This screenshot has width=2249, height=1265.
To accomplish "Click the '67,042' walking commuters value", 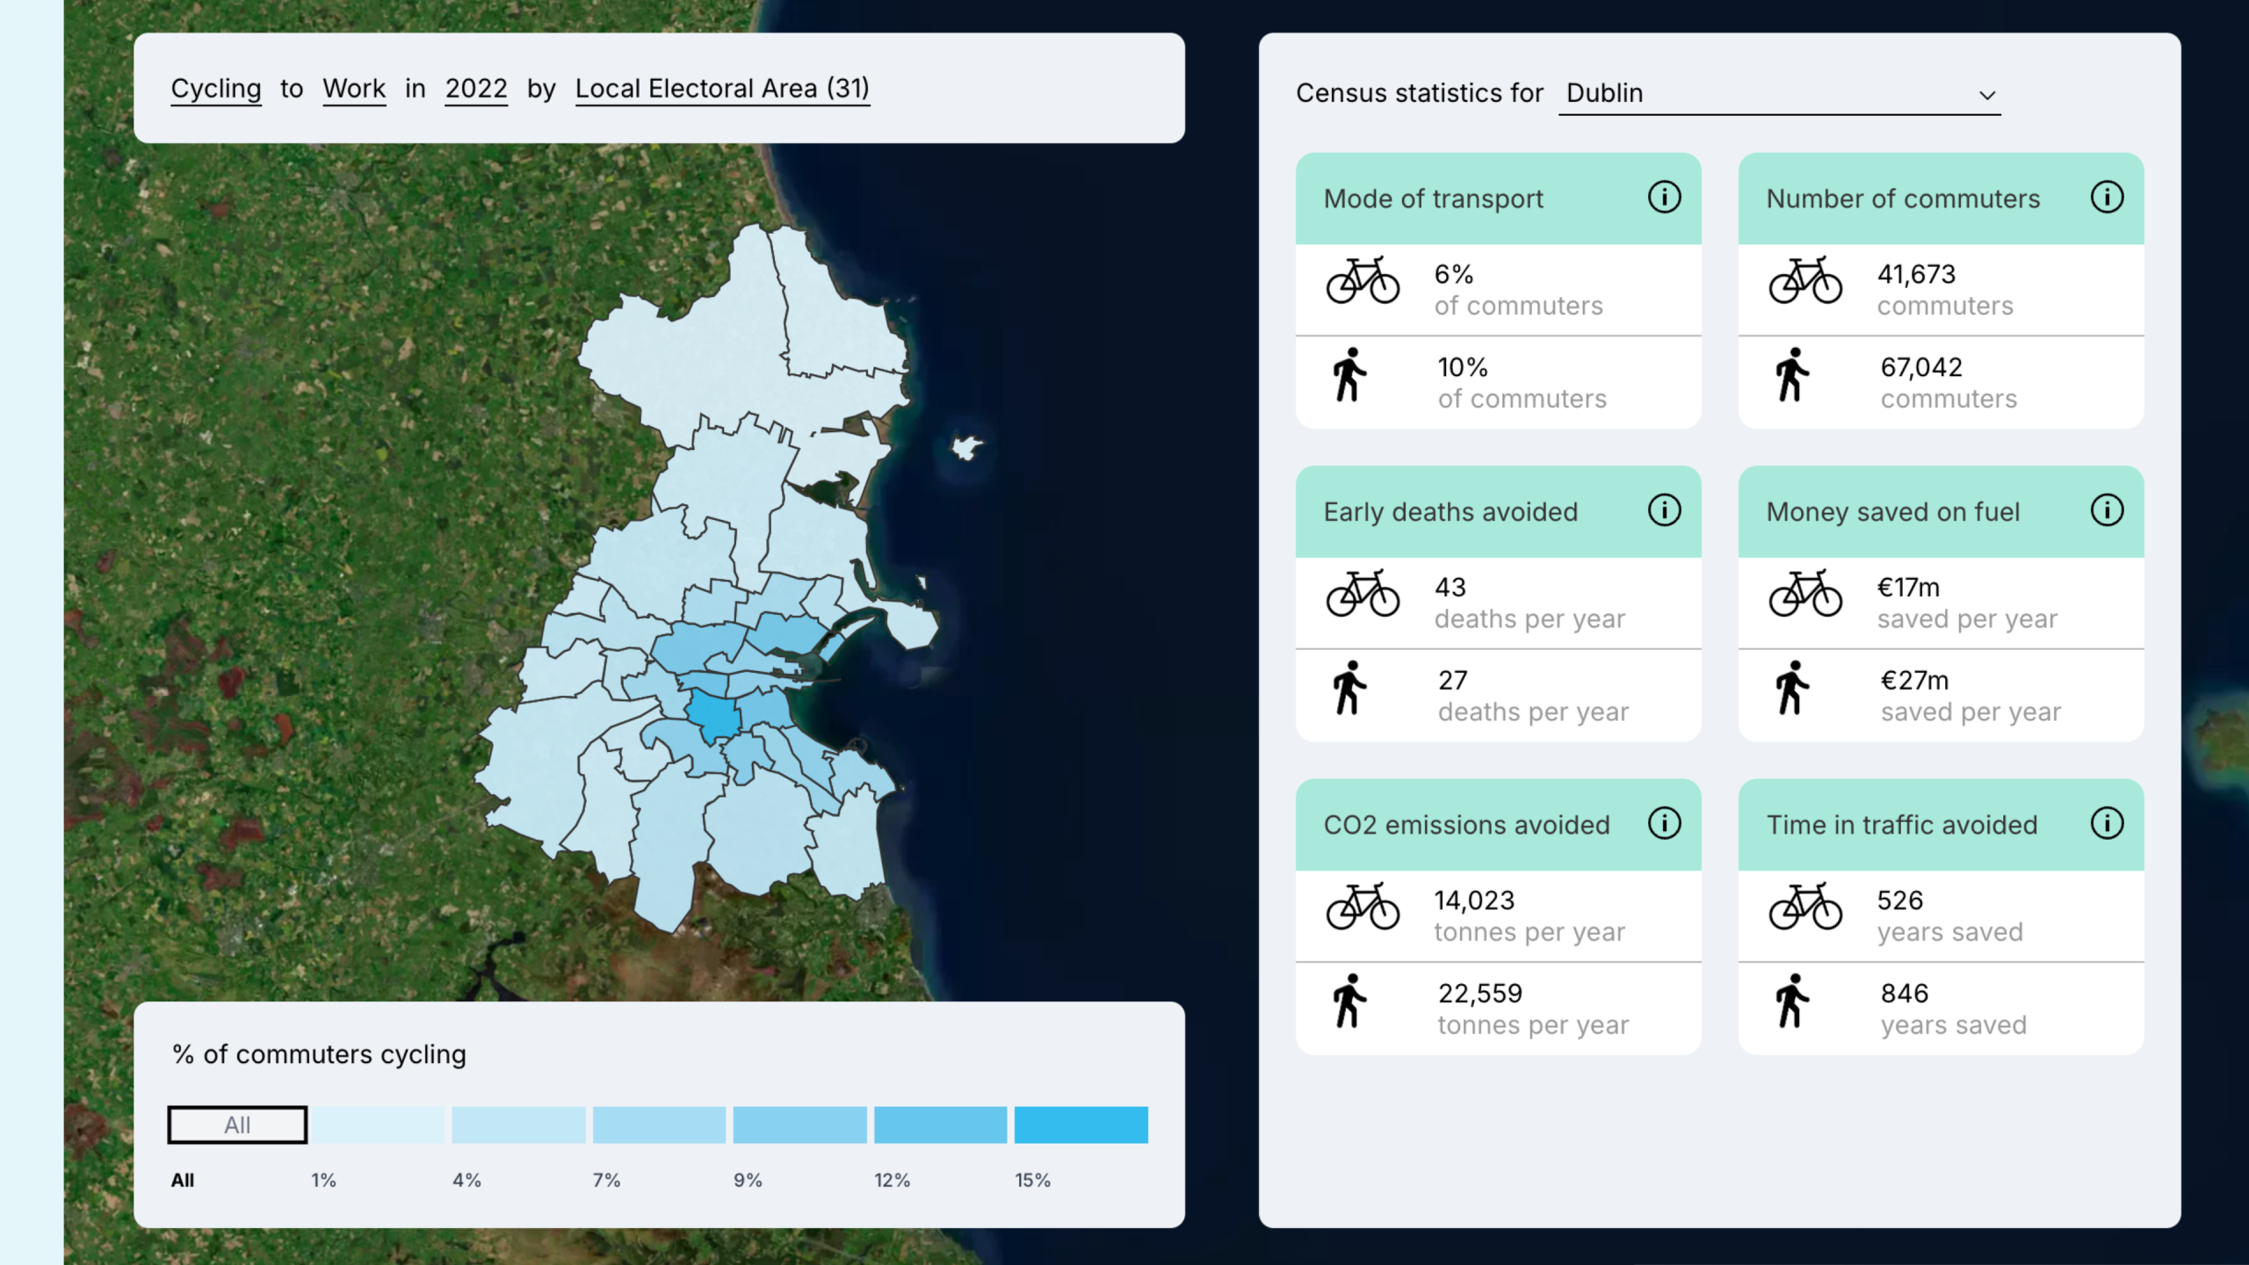I will point(1921,367).
